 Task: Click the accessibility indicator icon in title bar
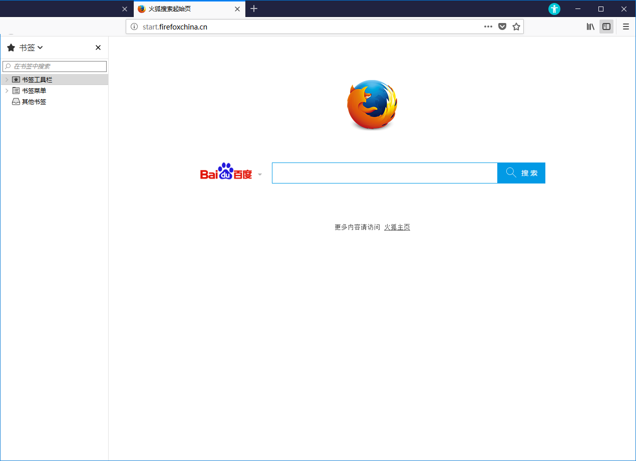tap(554, 8)
